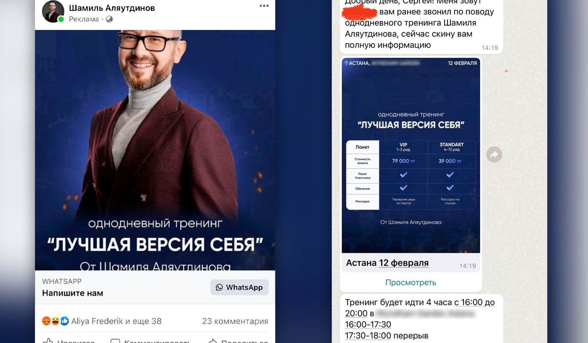Open the three-dot post options menu
Image resolution: width=588 pixels, height=343 pixels.
pyautogui.click(x=264, y=6)
